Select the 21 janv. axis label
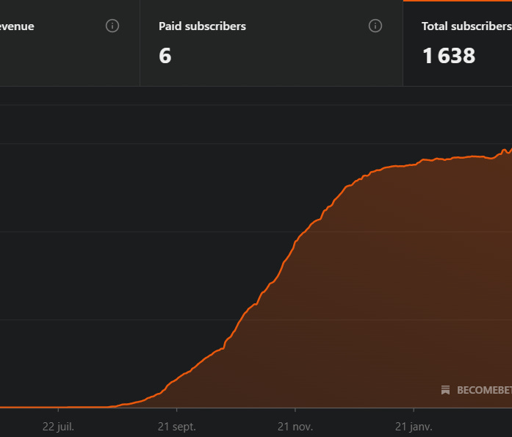Screen dimensions: 512x437 [414, 427]
